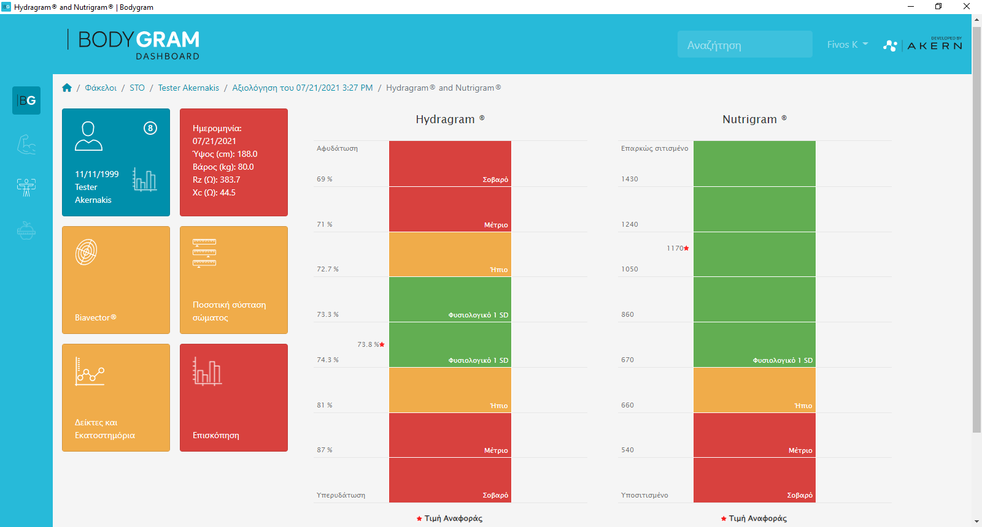Click the measurement details red card
This screenshot has width=982, height=527.
click(x=234, y=162)
